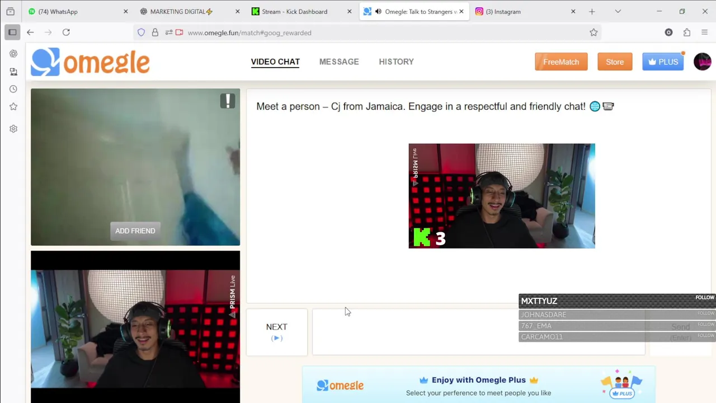Mute the Omegle tab audio icon

379,11
